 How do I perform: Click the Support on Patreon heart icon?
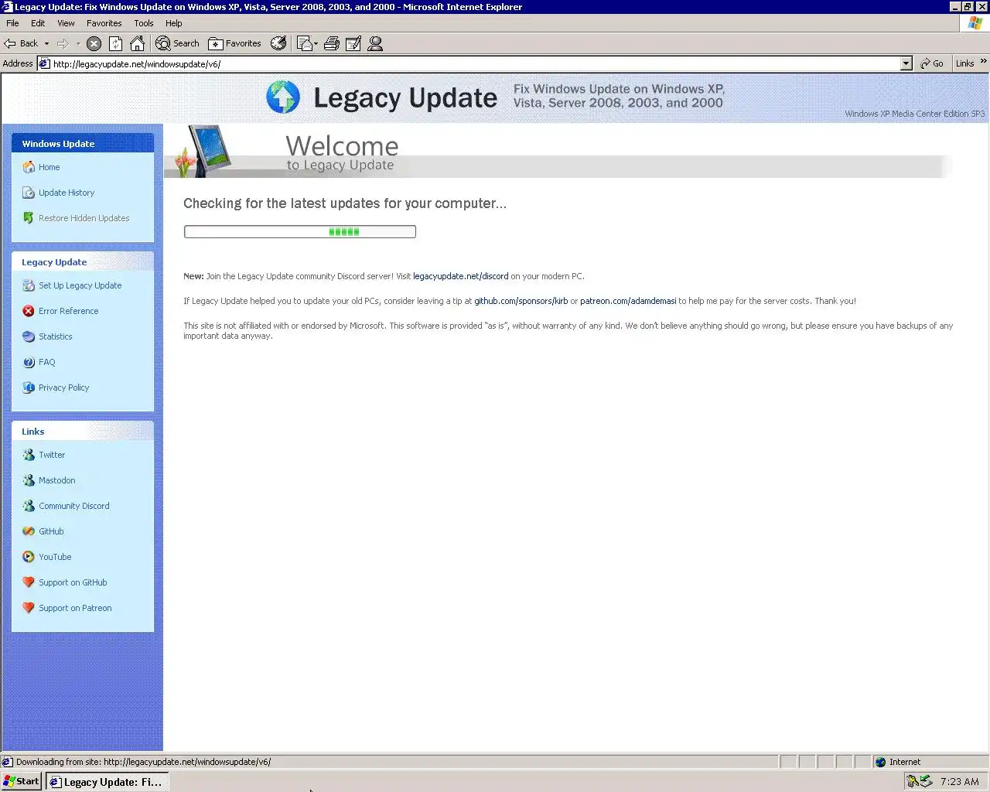(29, 608)
